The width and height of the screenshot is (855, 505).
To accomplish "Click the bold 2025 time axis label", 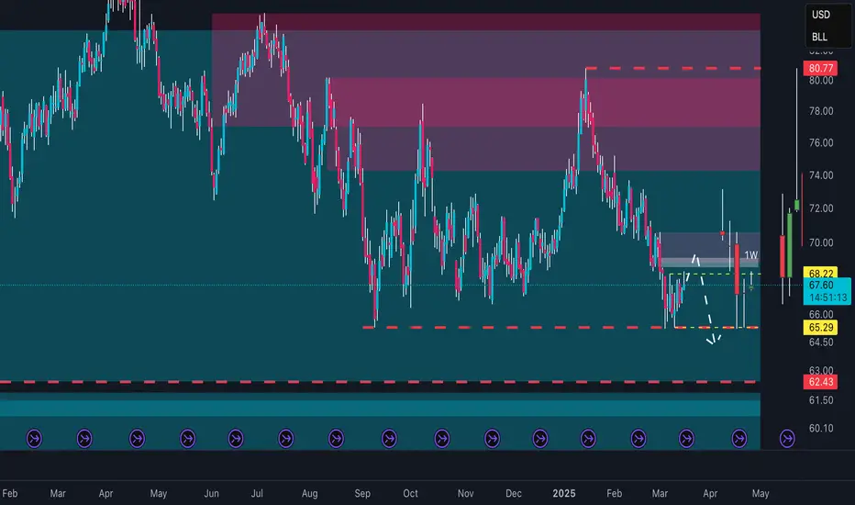I will tap(564, 494).
